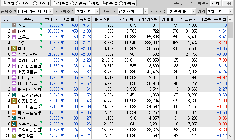The height and width of the screenshot is (140, 235).
Task: Open the 거래대금 1천만원이상 dropdown
Action: point(194,11)
